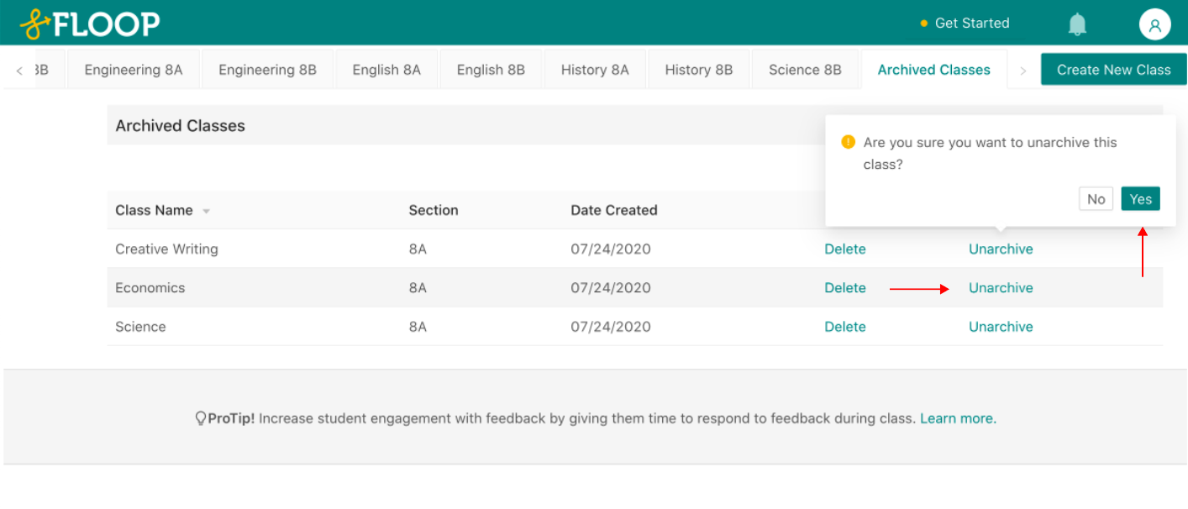Click the Date Created column header

614,211
